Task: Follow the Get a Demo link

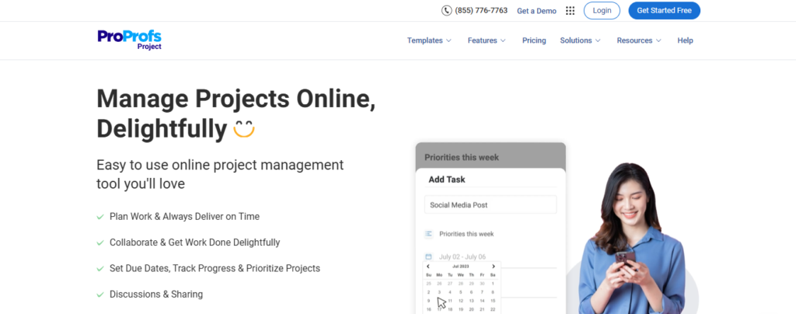Action: coord(536,11)
